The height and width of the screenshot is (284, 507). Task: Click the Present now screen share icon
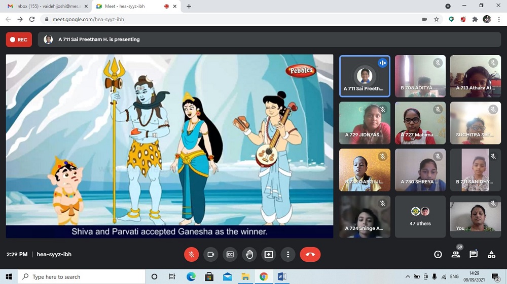click(x=268, y=255)
